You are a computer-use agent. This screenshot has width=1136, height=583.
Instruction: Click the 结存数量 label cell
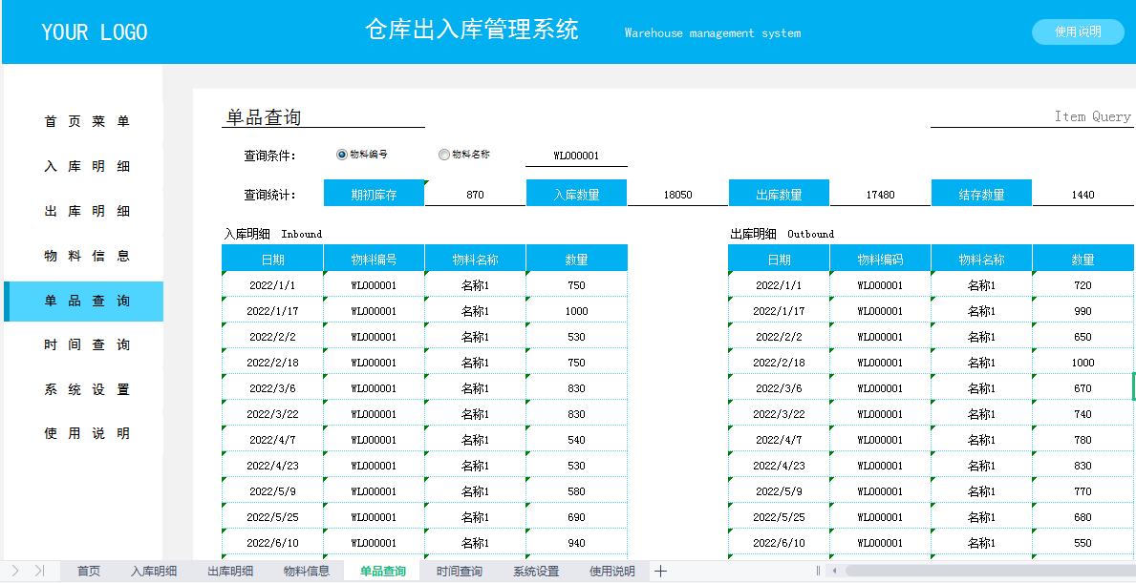(x=981, y=195)
